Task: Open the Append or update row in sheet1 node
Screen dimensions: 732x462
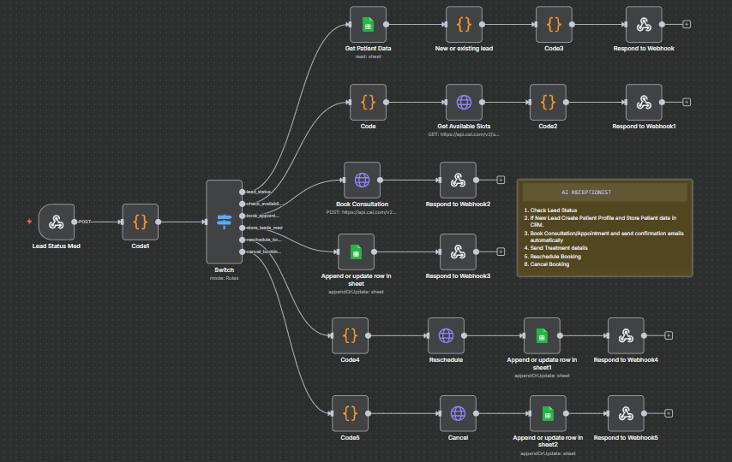Action: [541, 335]
